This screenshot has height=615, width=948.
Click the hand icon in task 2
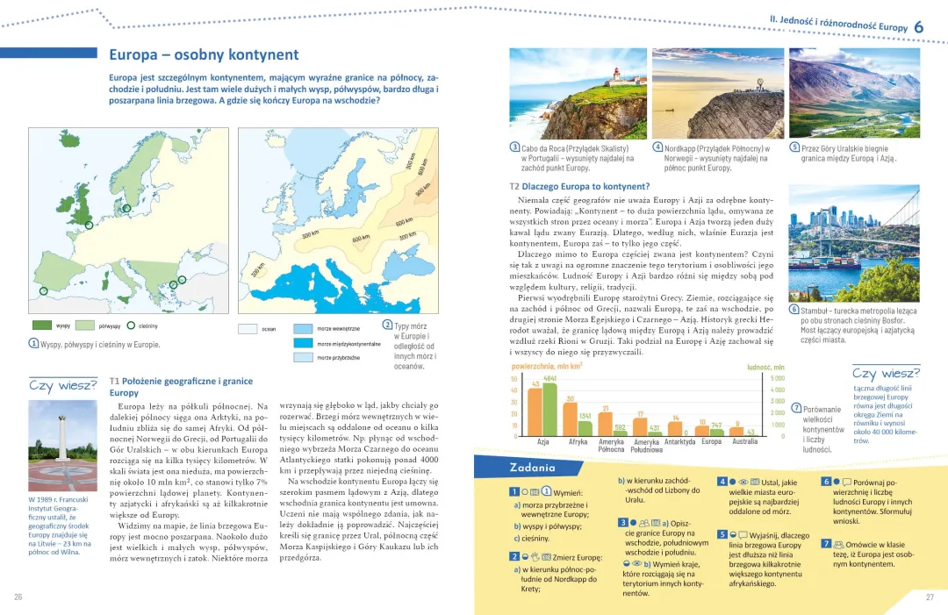coord(534,556)
